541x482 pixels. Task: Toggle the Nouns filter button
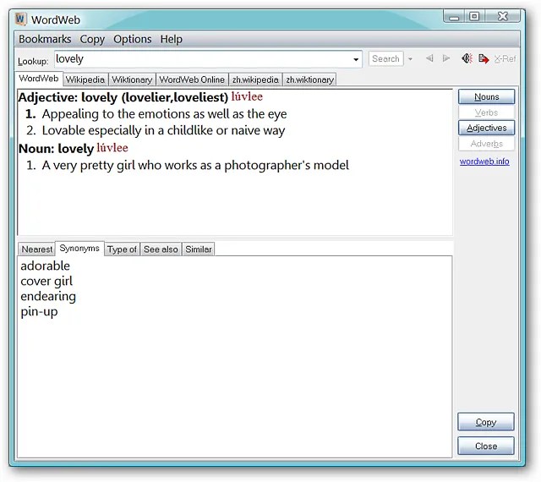click(x=487, y=96)
